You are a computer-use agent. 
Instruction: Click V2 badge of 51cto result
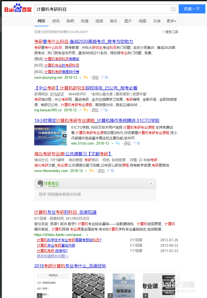[118, 143]
